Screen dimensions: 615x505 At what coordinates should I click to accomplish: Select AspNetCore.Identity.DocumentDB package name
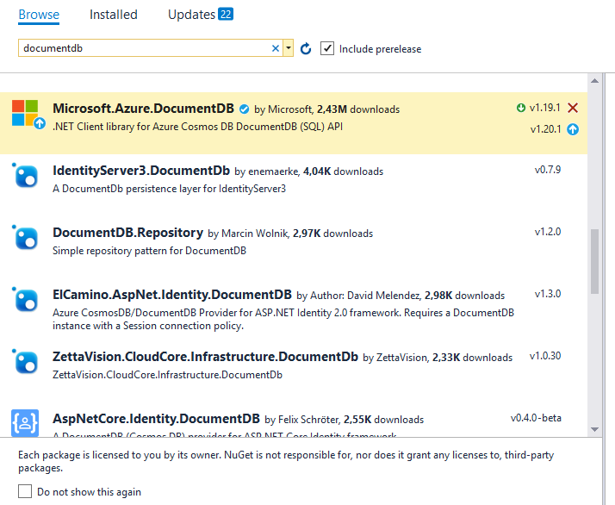(x=156, y=419)
